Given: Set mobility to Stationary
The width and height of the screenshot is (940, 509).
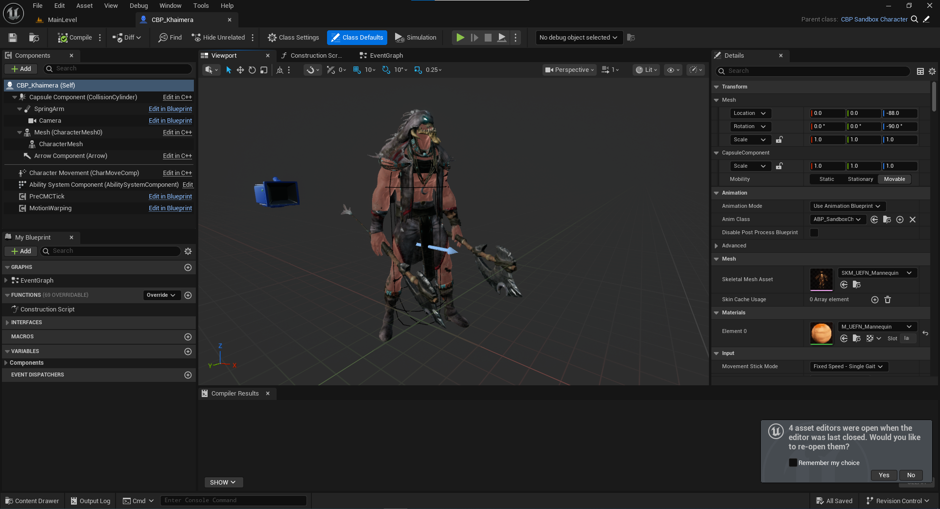Looking at the screenshot, I should point(860,179).
